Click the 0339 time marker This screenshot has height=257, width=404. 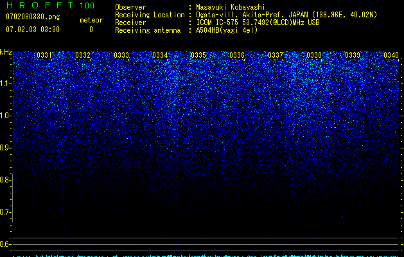click(x=353, y=55)
